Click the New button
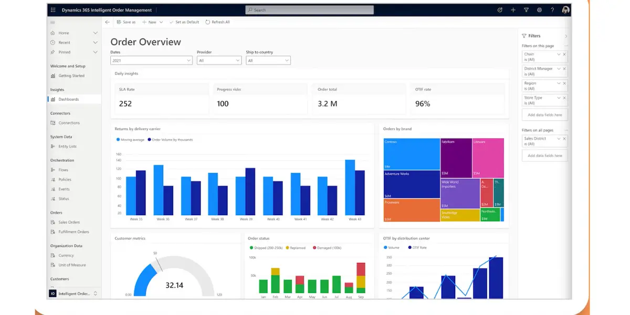Viewport: 630px width, 315px height. coord(149,22)
